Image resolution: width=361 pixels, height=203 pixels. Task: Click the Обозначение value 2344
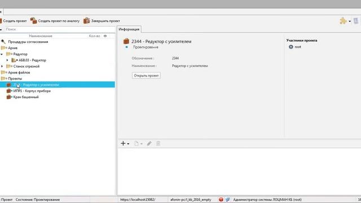click(175, 58)
